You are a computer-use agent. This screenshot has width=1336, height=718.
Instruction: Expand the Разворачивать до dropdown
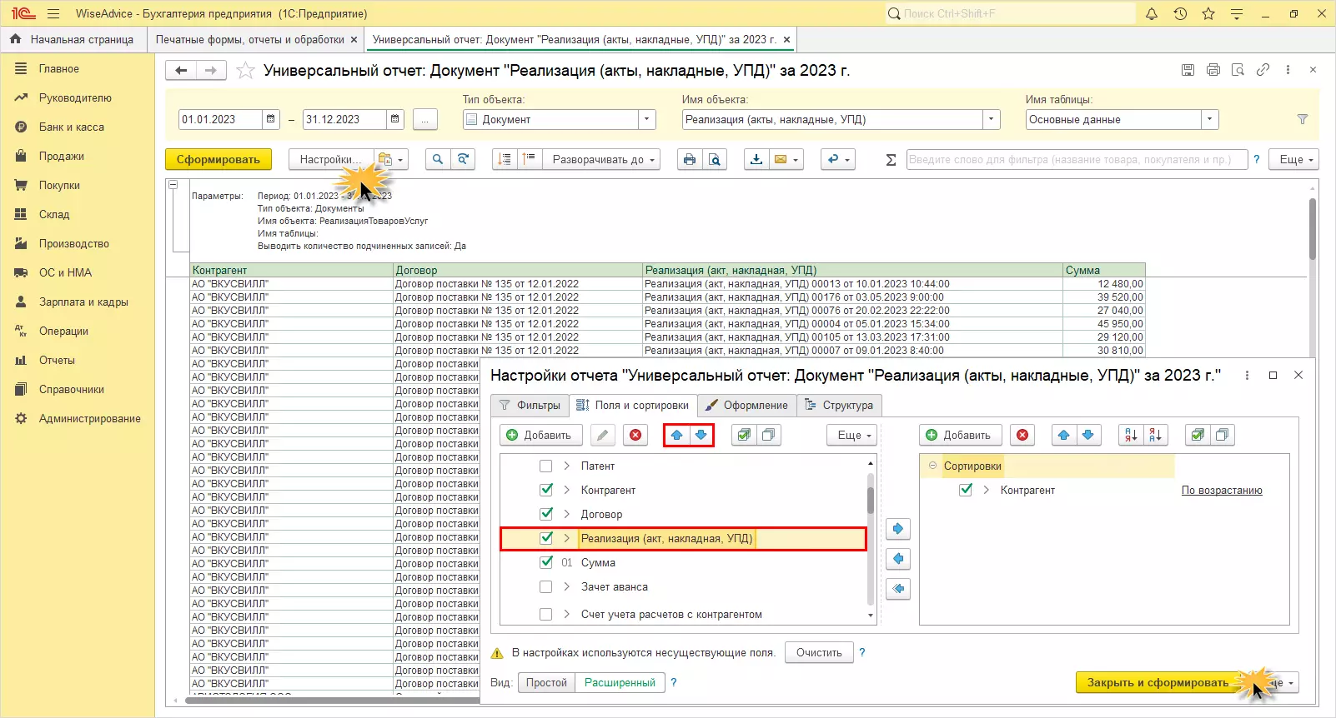point(600,160)
